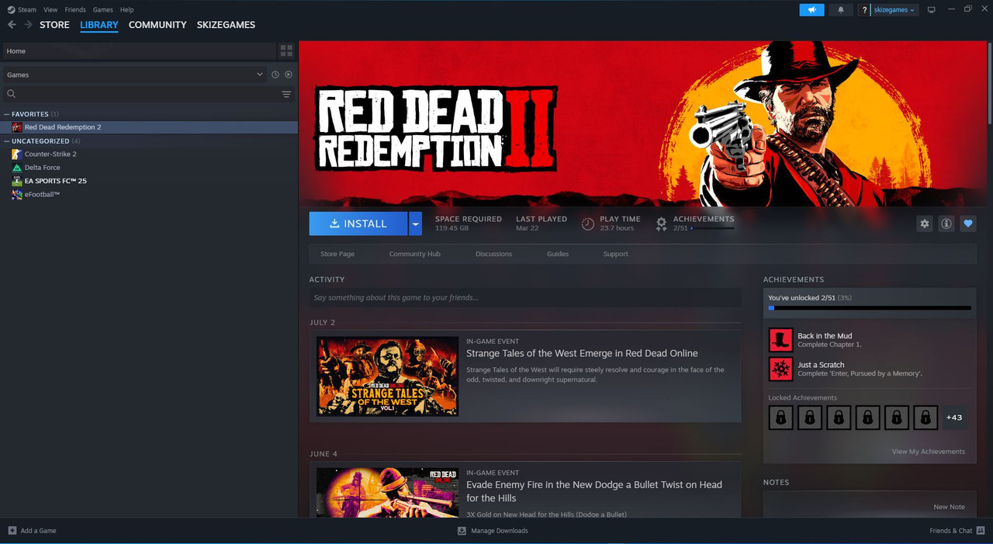Click the question mark help icon

(x=865, y=10)
